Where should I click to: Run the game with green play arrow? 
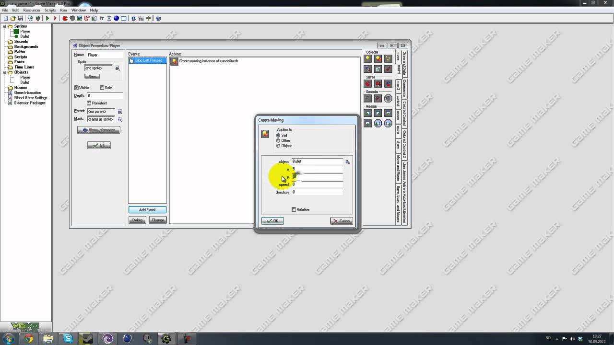(x=47, y=18)
